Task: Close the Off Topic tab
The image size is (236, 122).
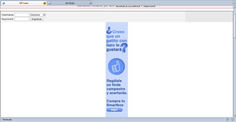Action: 45,3
